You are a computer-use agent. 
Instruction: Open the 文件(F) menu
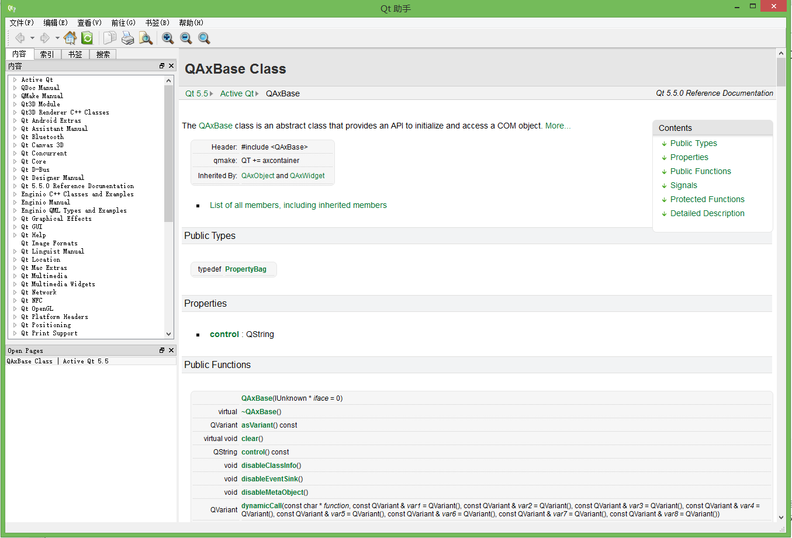tap(22, 23)
